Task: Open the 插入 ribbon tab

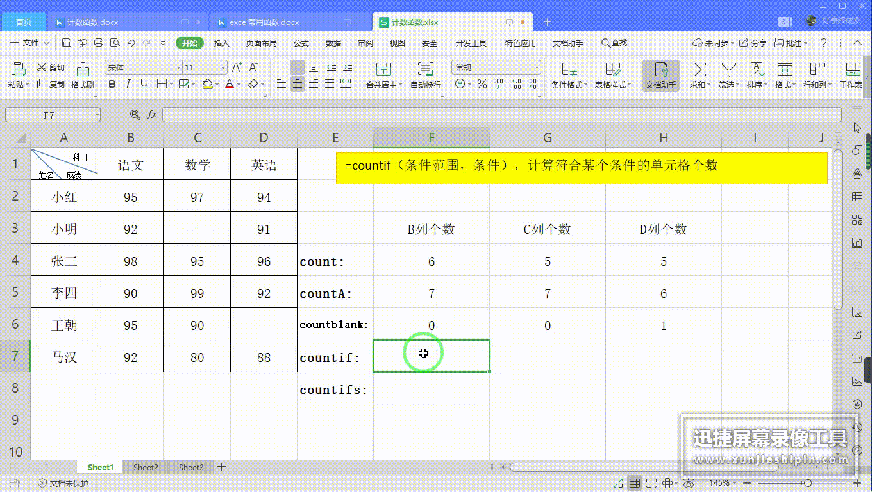Action: tap(222, 43)
